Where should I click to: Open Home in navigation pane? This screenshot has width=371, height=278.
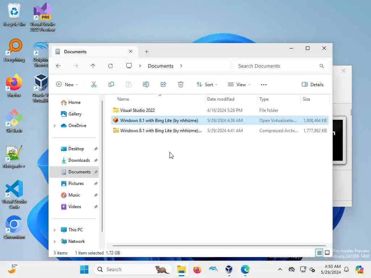coord(74,102)
